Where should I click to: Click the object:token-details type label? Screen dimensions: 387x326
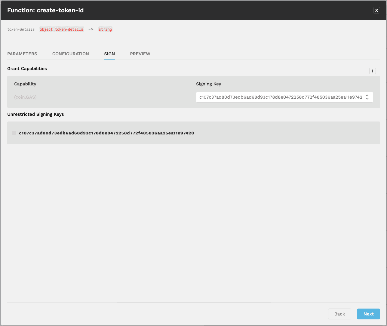coord(61,29)
